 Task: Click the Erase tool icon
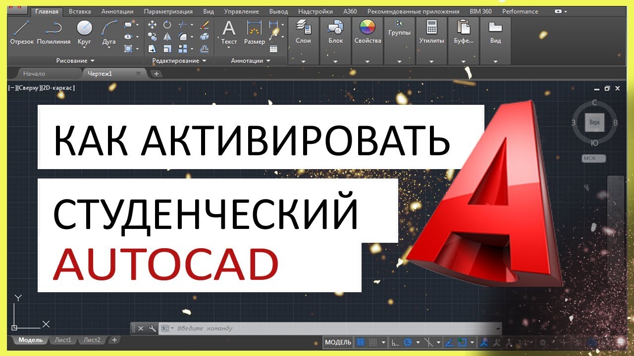[205, 24]
